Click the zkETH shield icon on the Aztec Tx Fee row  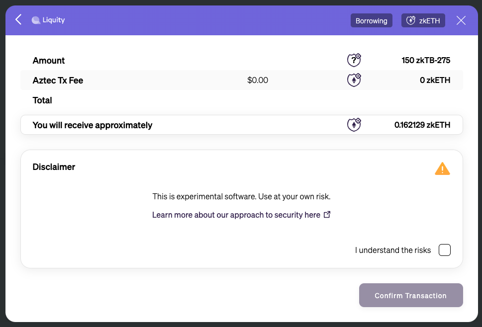pyautogui.click(x=354, y=80)
